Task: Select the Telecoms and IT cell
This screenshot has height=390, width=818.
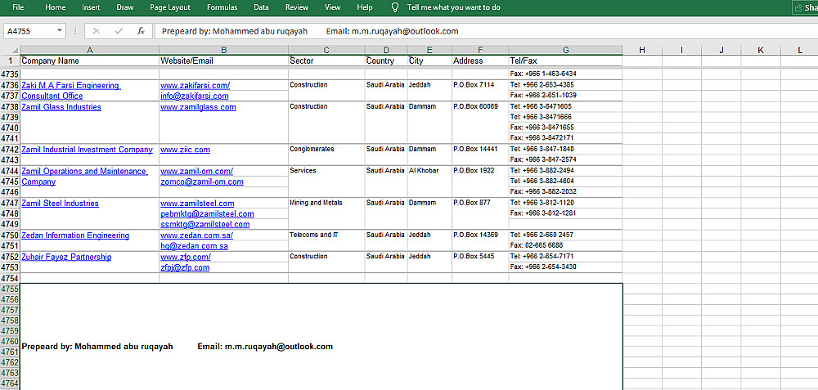Action: coord(326,241)
